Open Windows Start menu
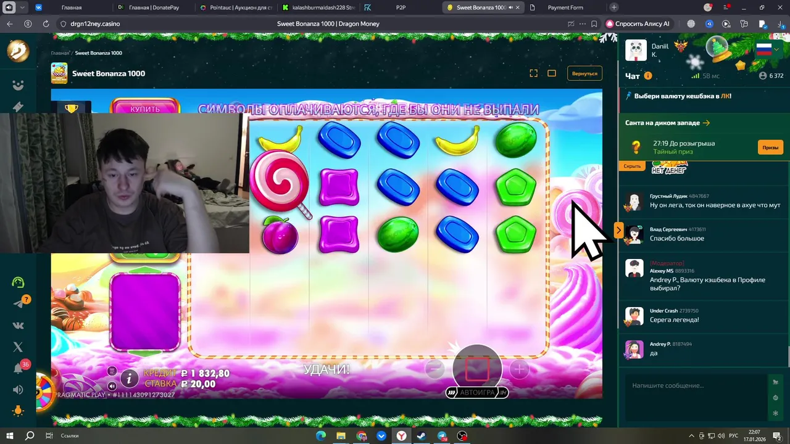 tap(9, 435)
